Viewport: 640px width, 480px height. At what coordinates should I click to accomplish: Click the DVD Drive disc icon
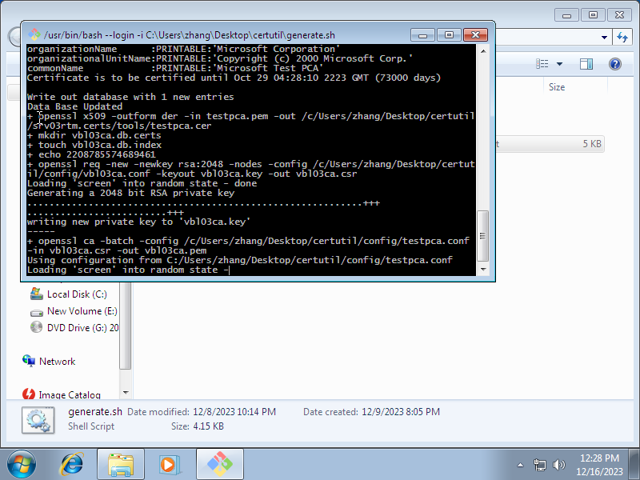click(x=36, y=327)
